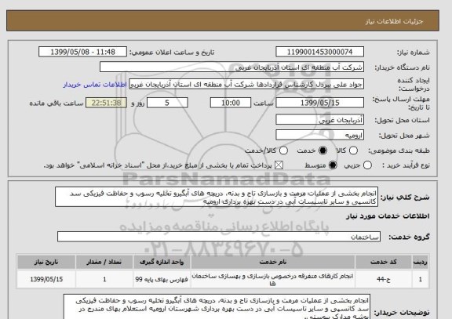This screenshot has height=319, width=452.
Task: Click the public announcement date field 1399/05/08 - 11:48
Action: coord(82,52)
